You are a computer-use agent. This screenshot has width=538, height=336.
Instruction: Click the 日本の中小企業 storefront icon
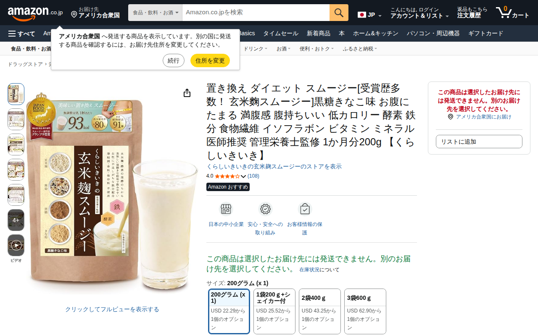(226, 209)
